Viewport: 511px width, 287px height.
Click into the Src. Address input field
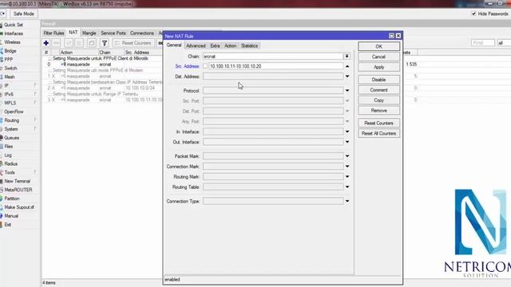pos(275,66)
